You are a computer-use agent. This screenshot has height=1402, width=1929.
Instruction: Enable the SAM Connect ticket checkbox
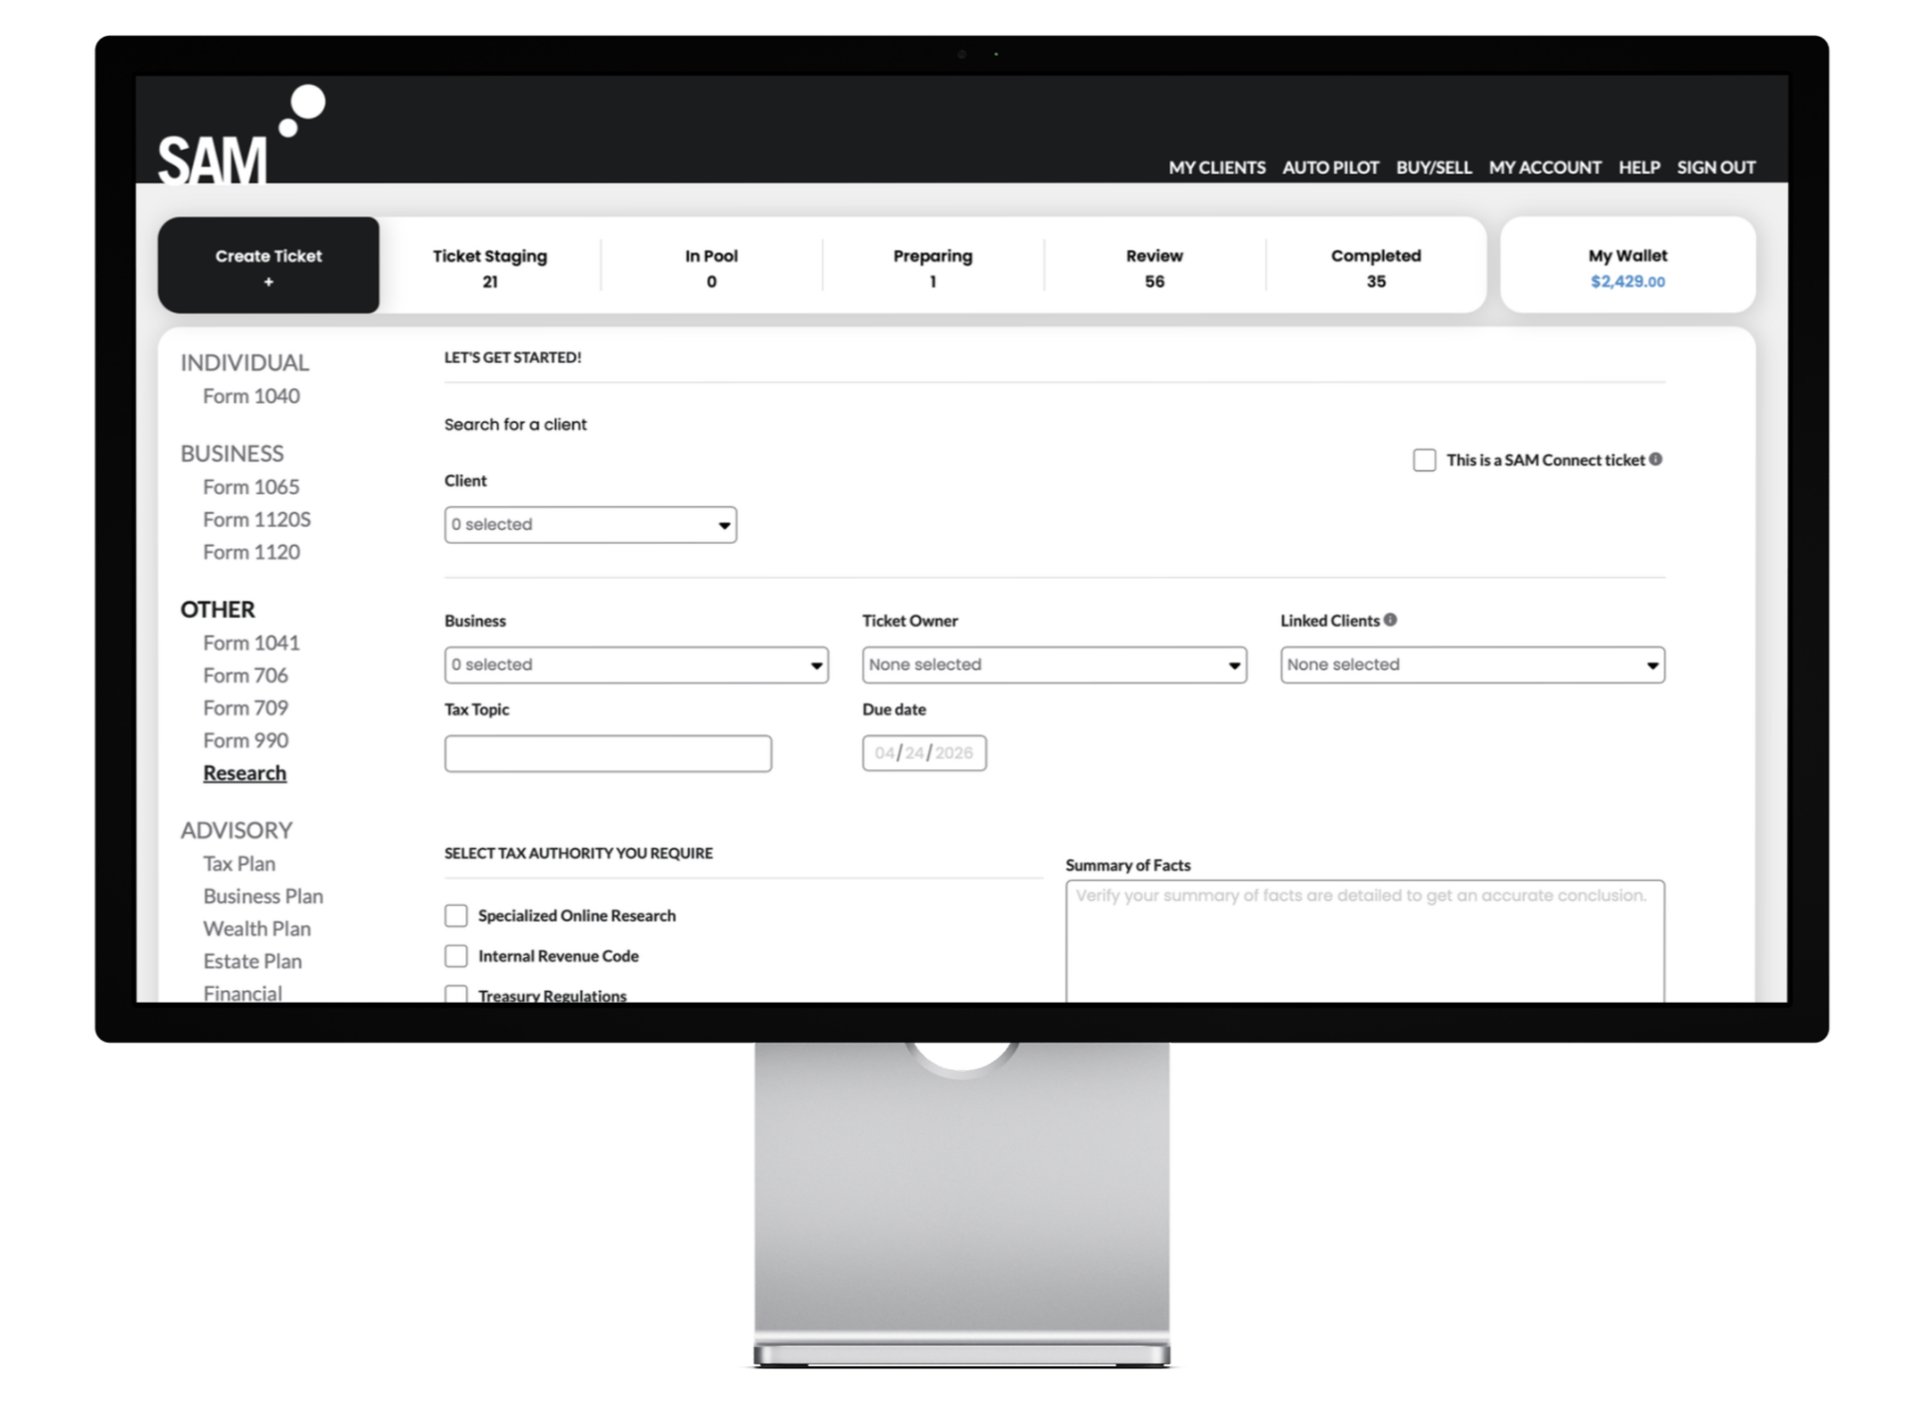click(x=1424, y=460)
